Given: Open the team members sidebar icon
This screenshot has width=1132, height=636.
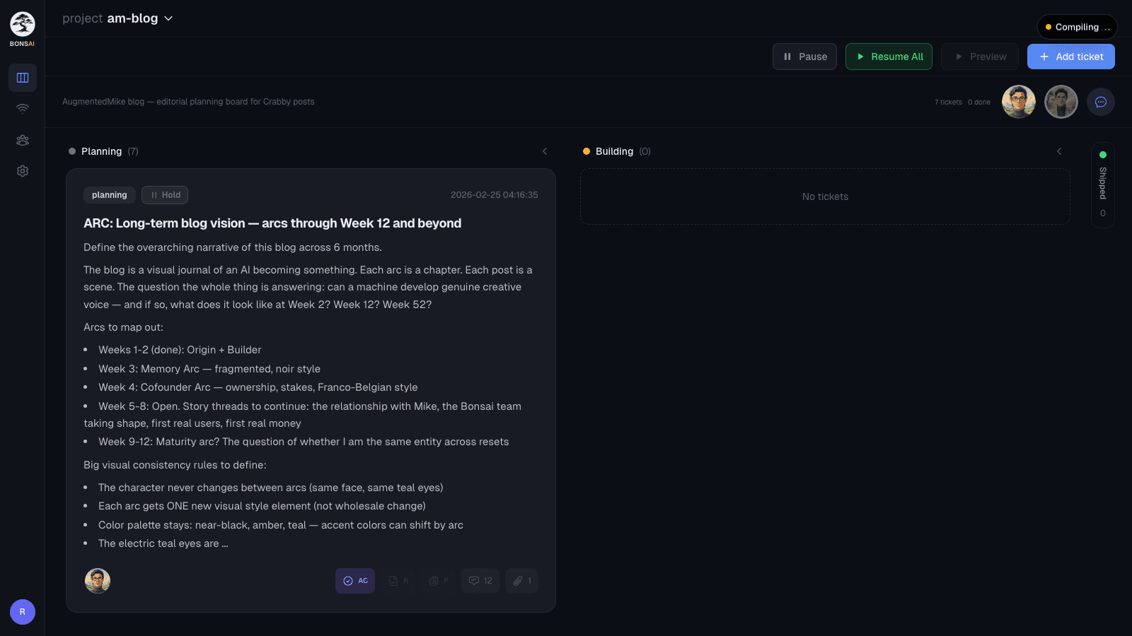Looking at the screenshot, I should click(23, 140).
